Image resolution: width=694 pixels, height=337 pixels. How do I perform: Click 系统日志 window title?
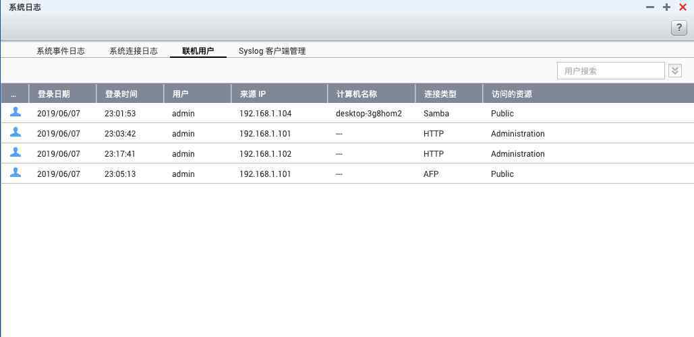[25, 7]
